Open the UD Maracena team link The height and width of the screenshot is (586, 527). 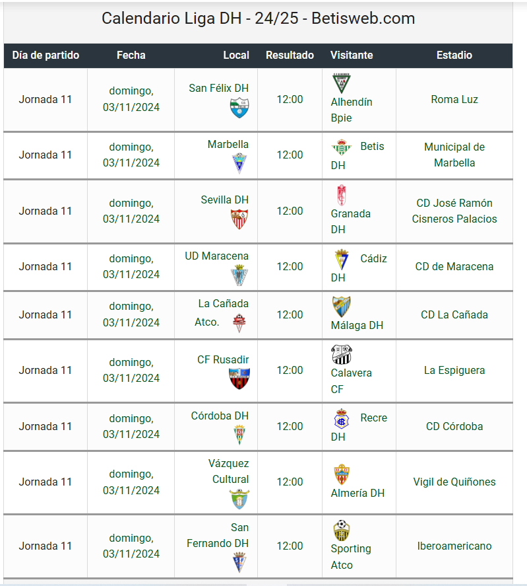click(x=216, y=256)
